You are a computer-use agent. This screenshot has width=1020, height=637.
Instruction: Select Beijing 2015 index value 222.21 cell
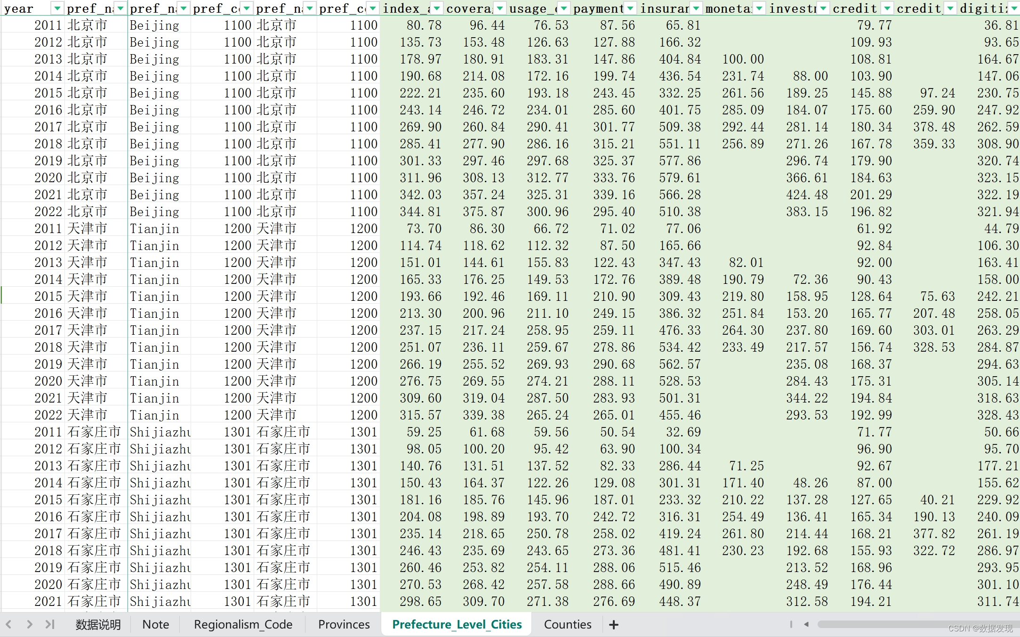pyautogui.click(x=420, y=93)
